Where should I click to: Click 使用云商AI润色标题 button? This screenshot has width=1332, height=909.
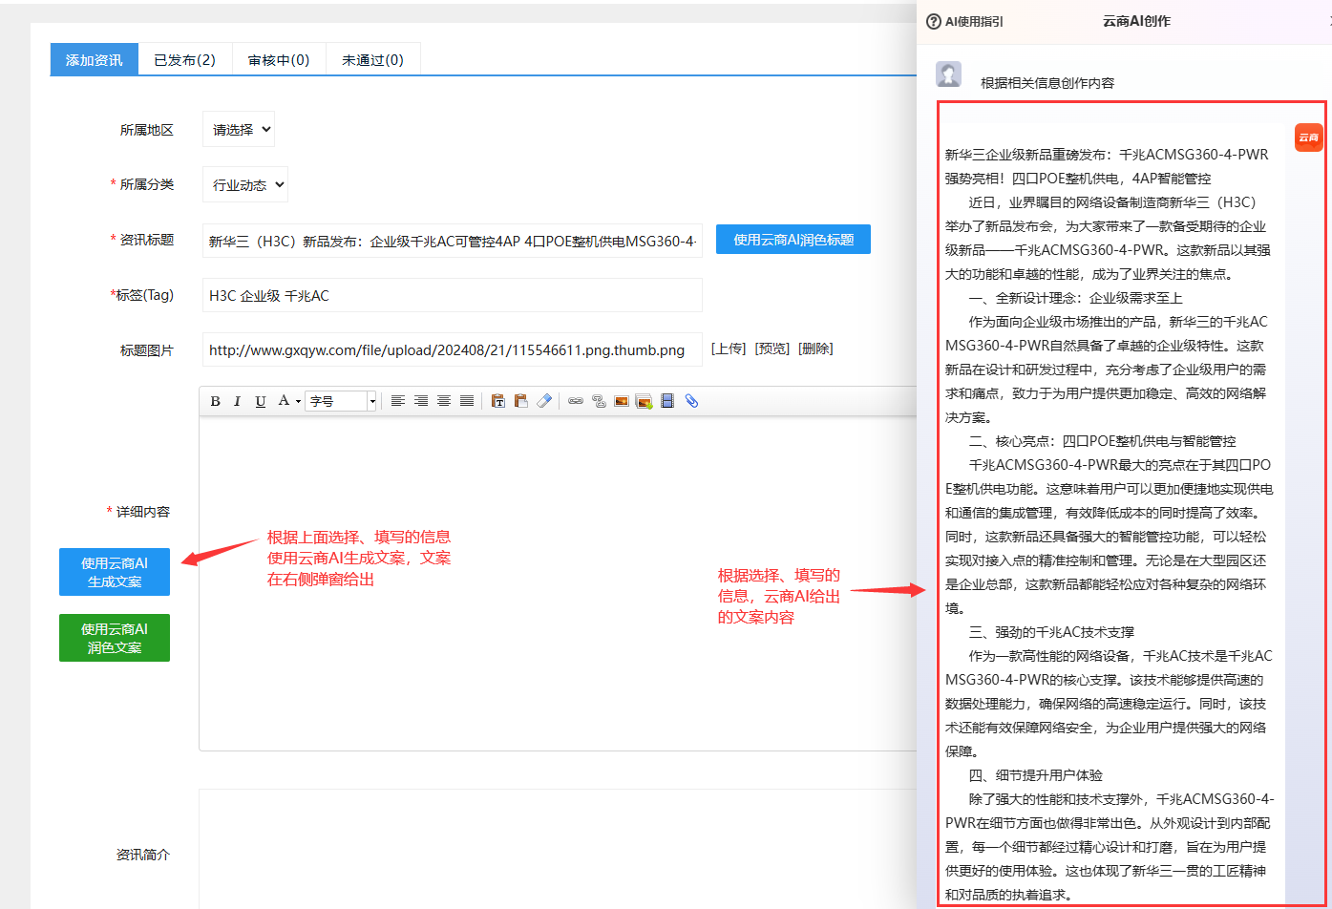click(793, 240)
